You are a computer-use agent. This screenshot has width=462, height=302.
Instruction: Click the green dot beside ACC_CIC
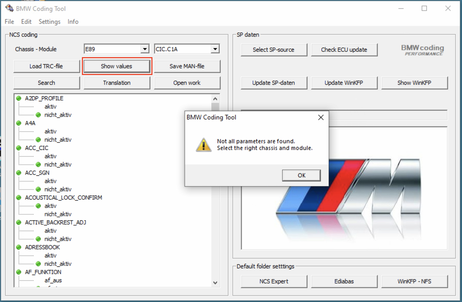(19, 148)
